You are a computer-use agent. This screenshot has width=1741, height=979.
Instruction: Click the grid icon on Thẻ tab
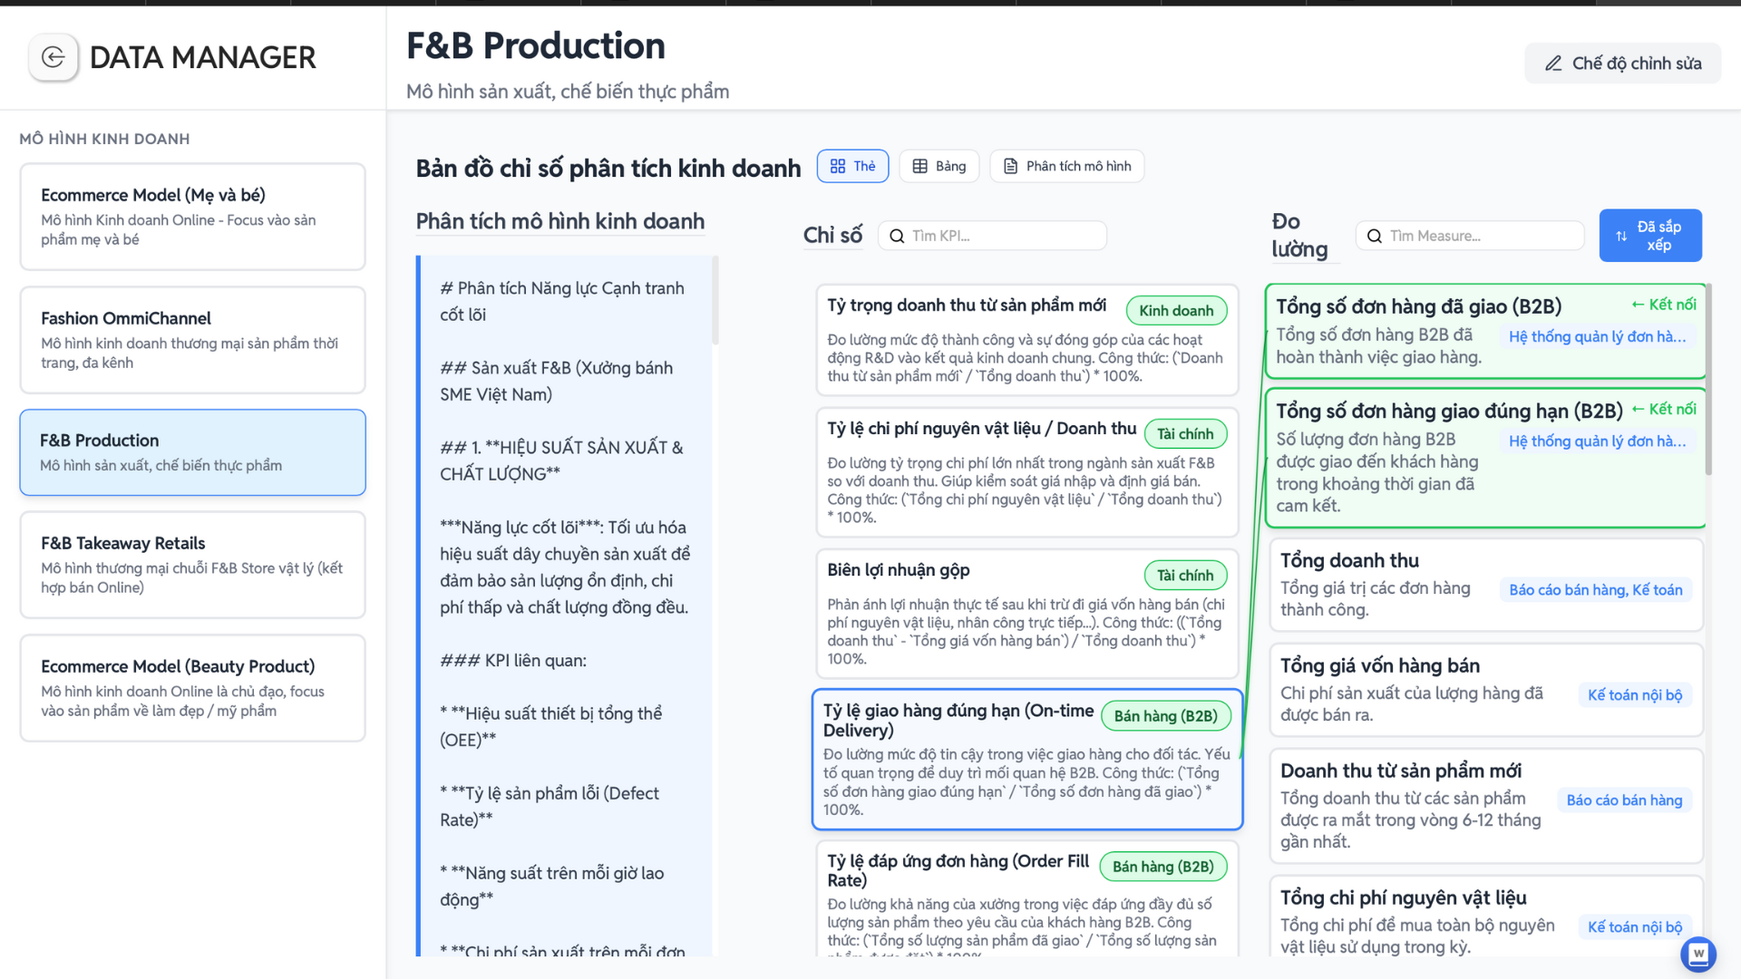tap(838, 167)
